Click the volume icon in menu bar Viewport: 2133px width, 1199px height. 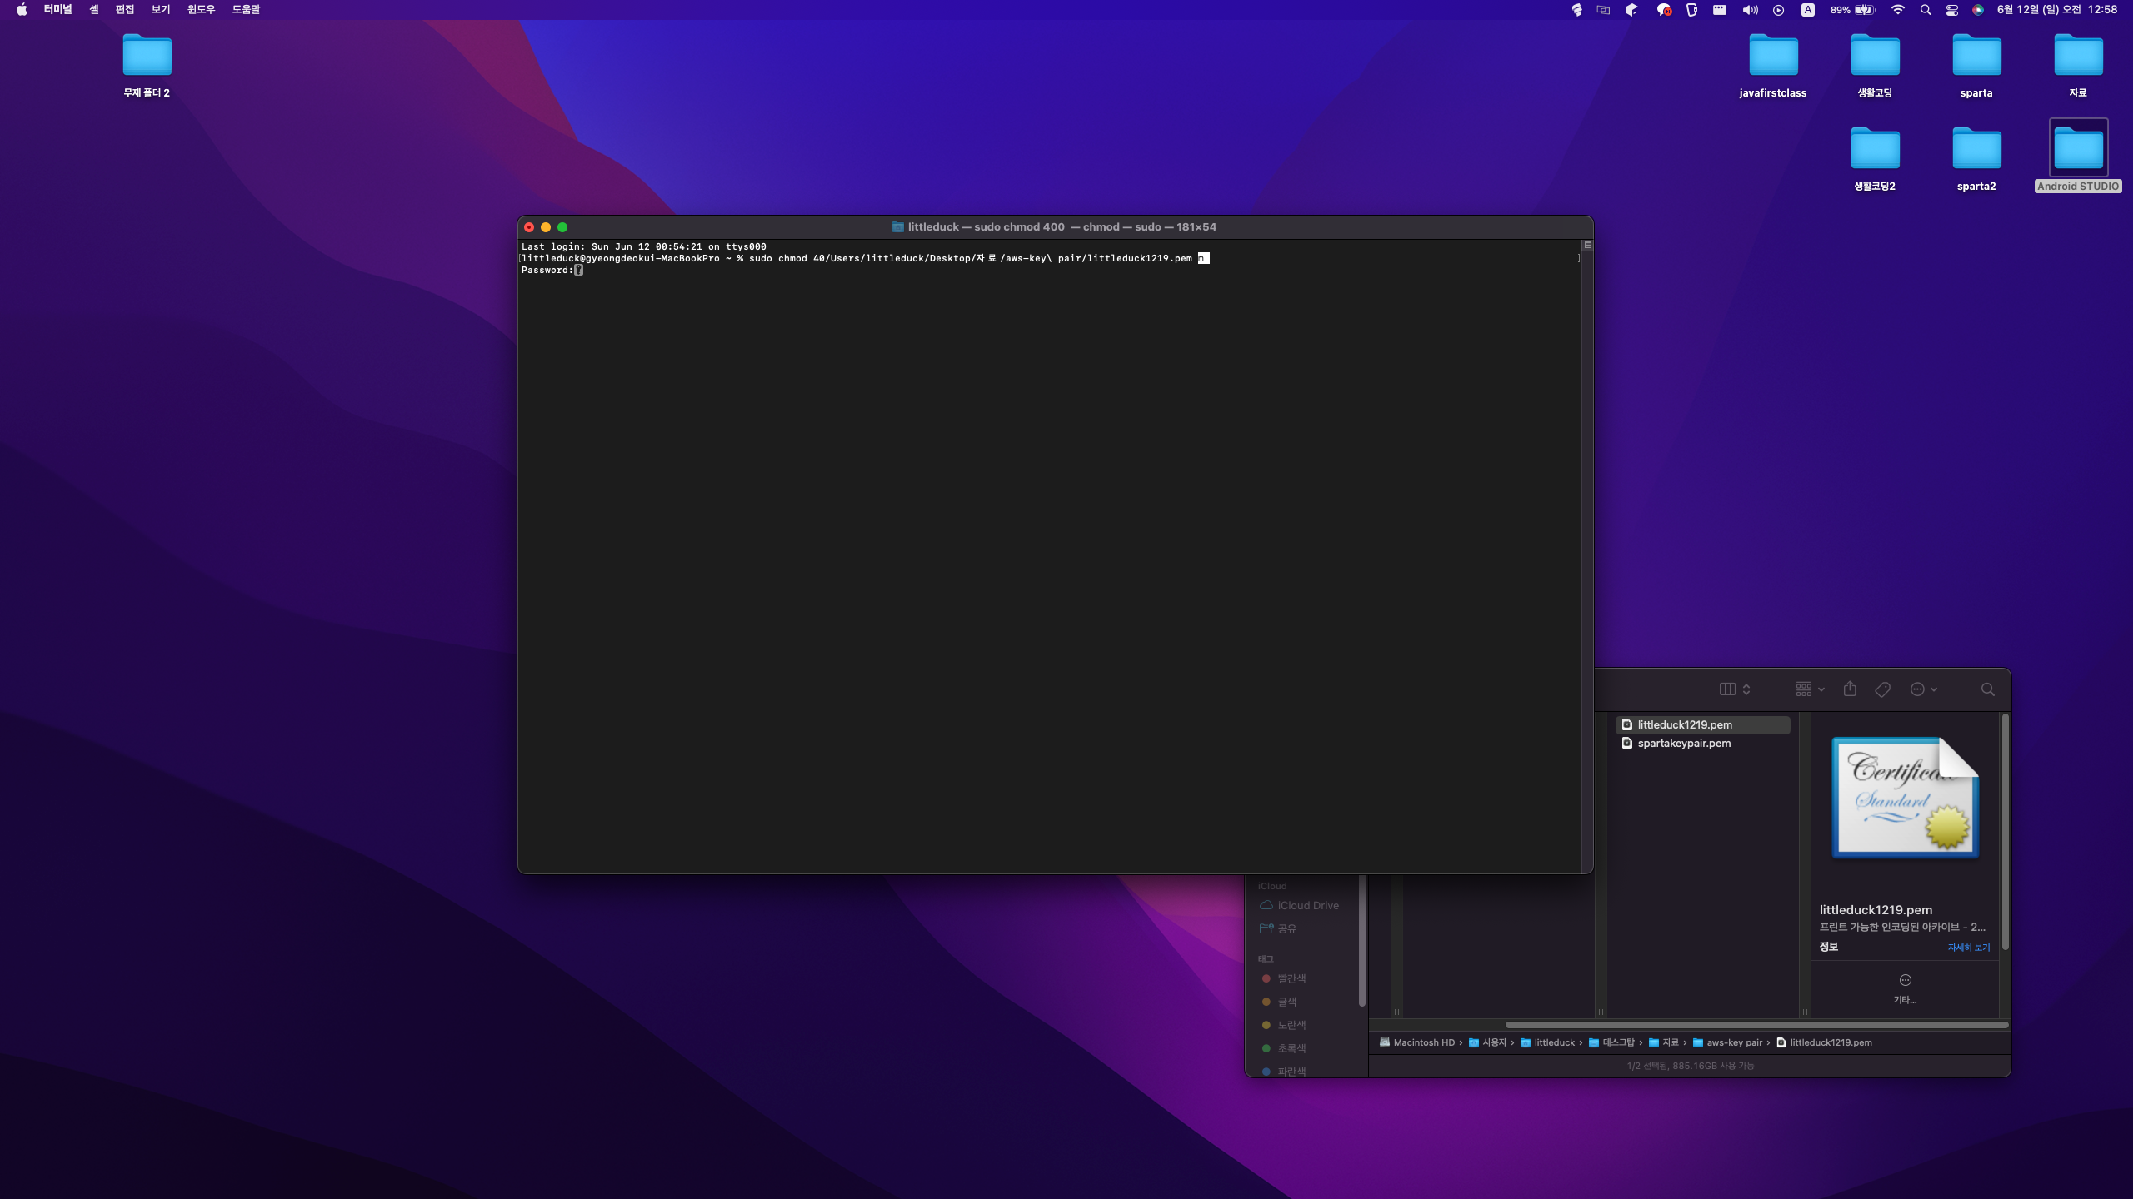tap(1750, 10)
